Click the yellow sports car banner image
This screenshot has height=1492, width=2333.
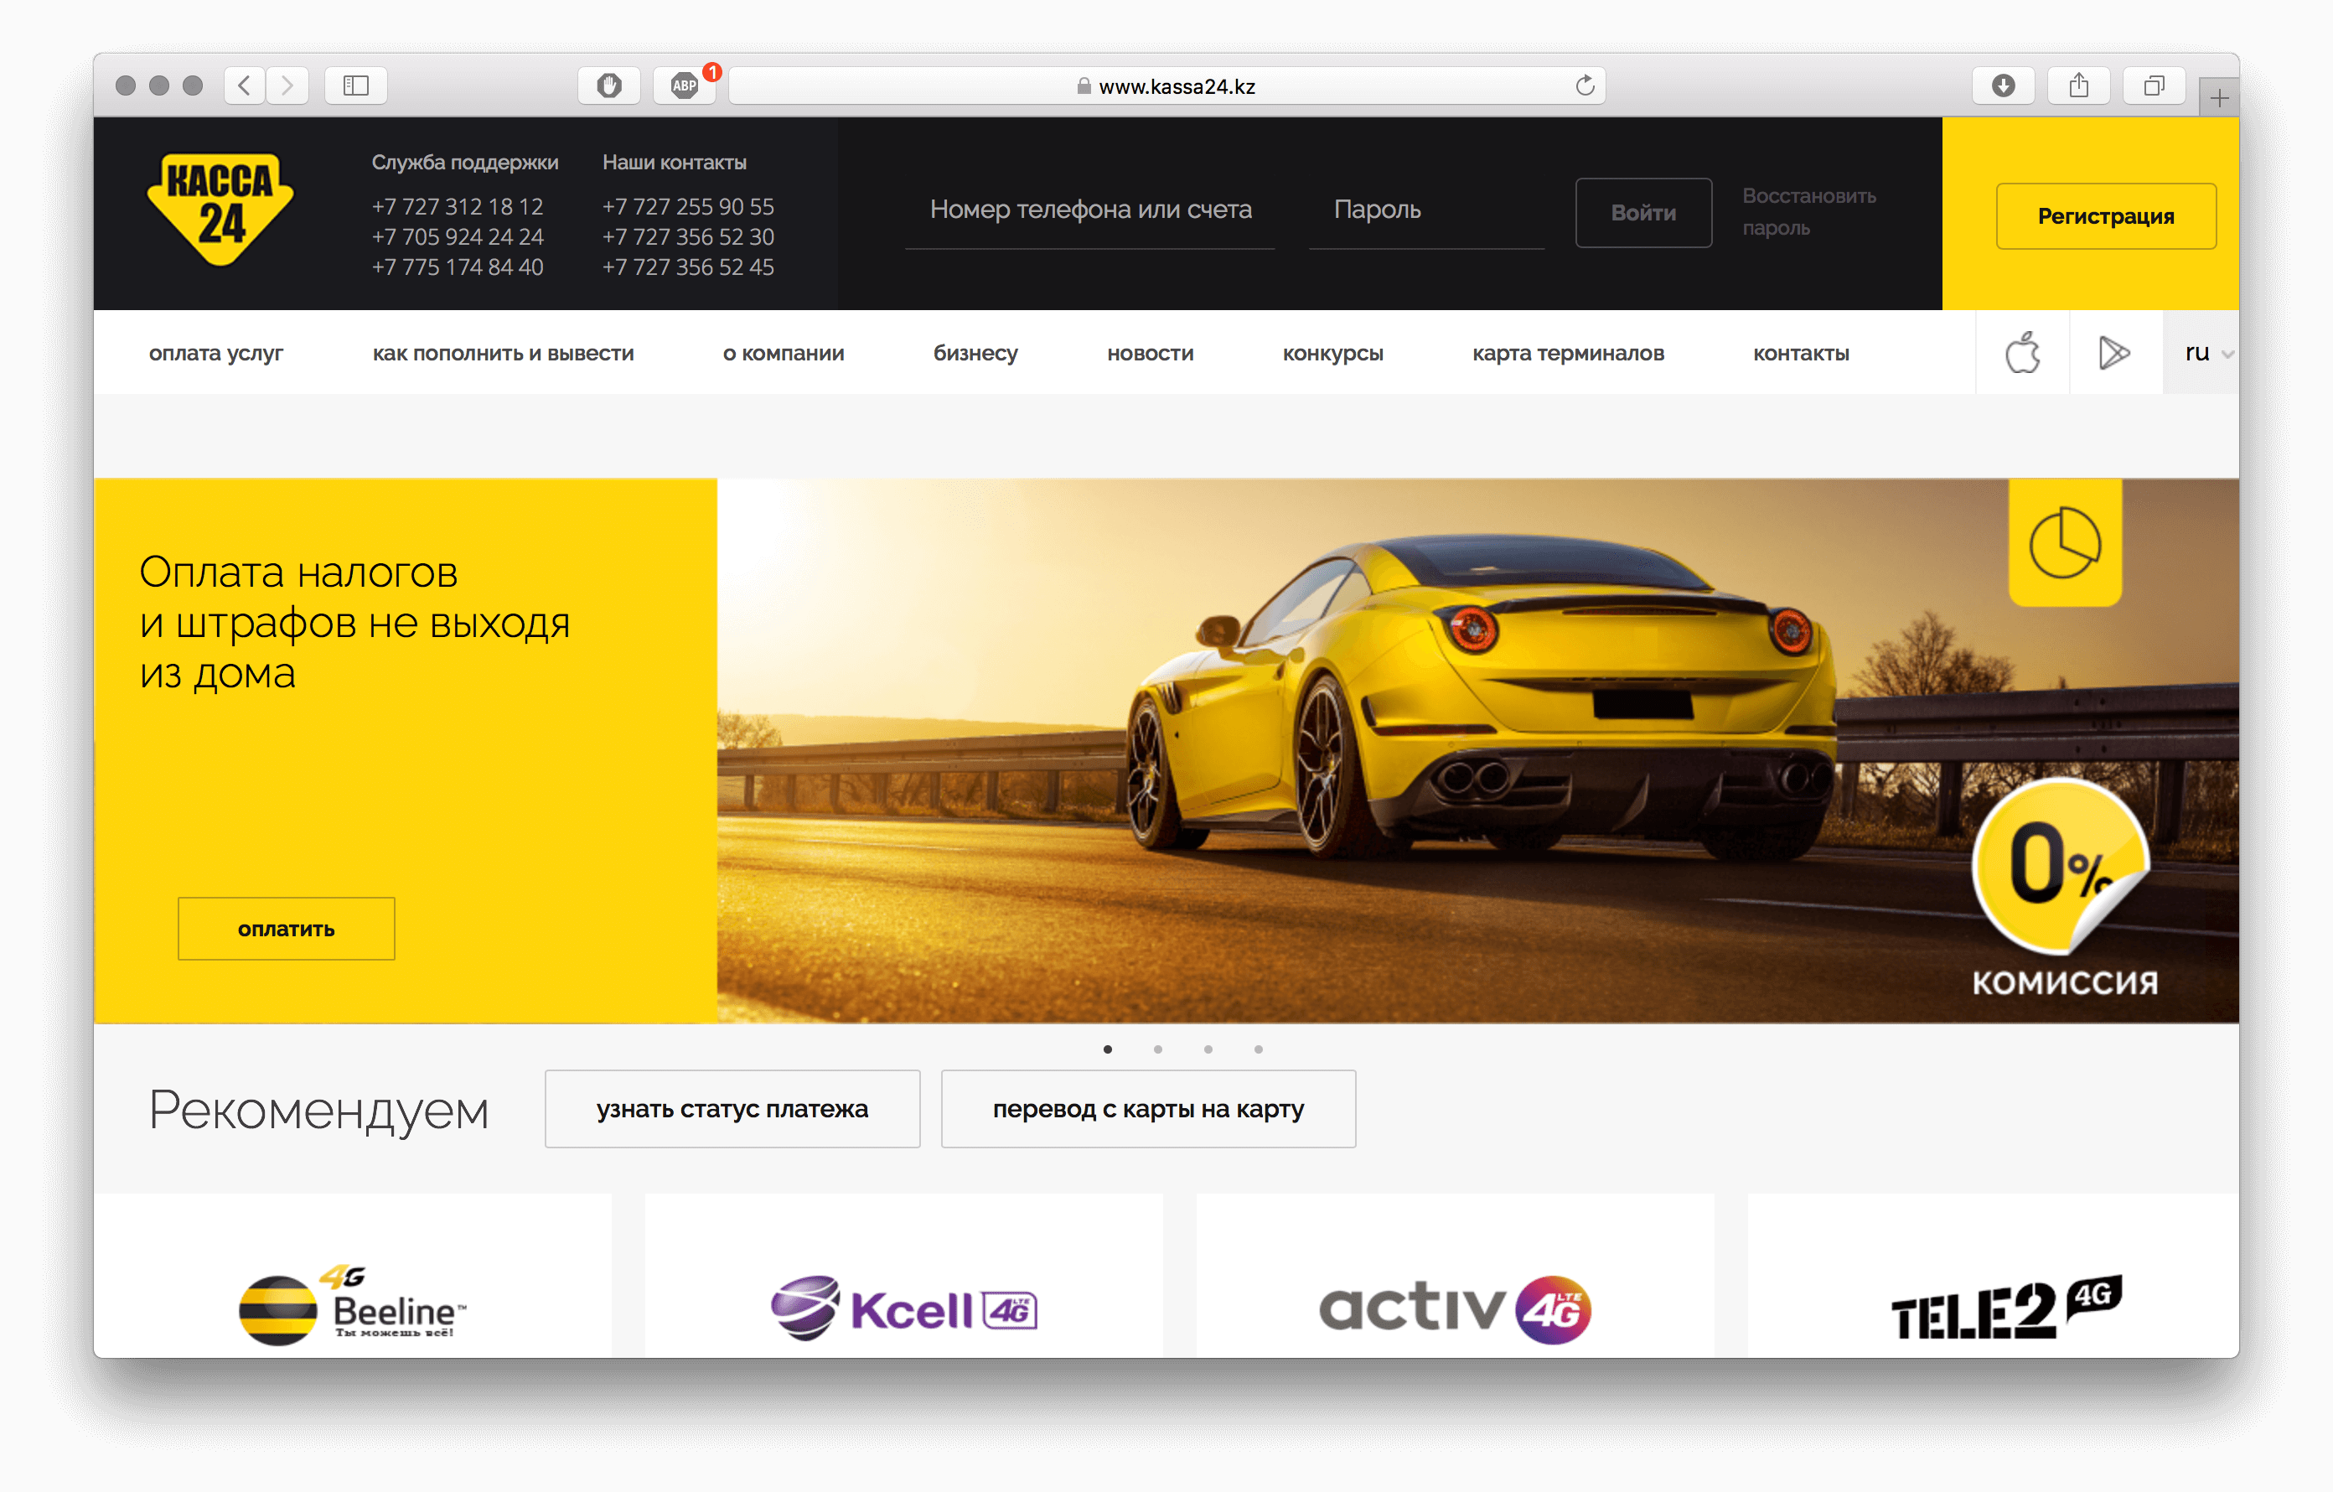point(1477,751)
